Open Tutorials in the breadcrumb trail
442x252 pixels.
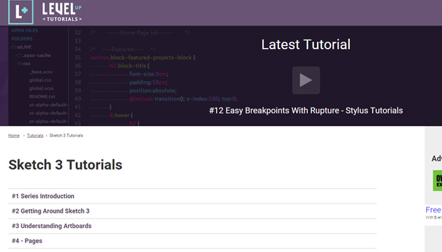pyautogui.click(x=35, y=135)
